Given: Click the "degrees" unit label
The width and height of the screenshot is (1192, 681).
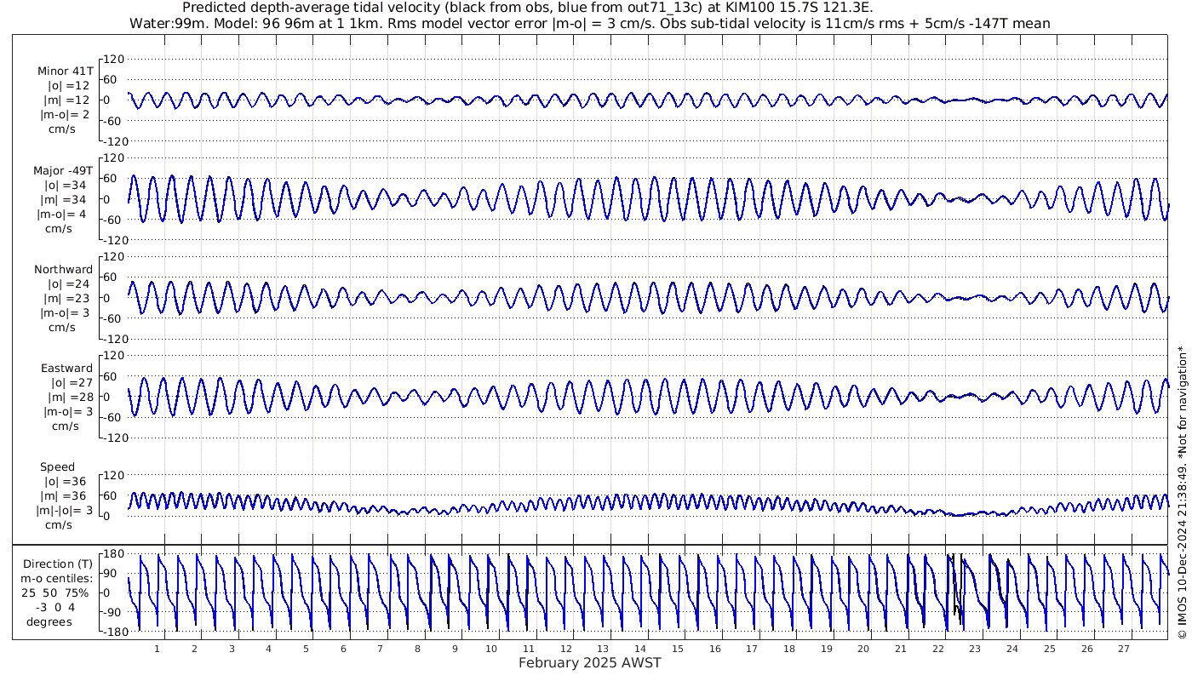Looking at the screenshot, I should [x=49, y=621].
